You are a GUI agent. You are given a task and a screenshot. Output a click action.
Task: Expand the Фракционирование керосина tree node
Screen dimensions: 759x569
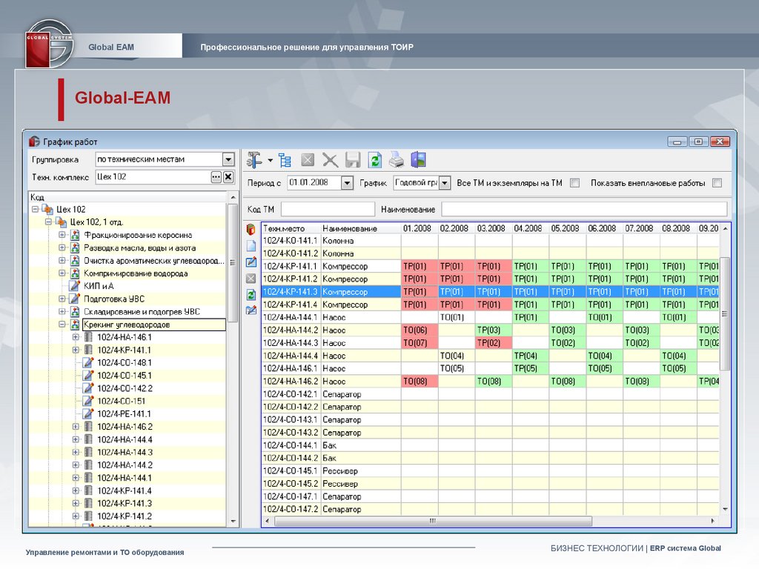[x=62, y=235]
